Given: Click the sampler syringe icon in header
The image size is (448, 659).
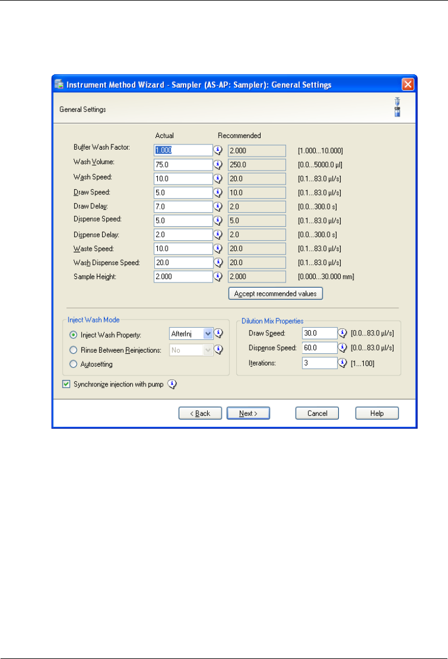Looking at the screenshot, I should (397, 107).
